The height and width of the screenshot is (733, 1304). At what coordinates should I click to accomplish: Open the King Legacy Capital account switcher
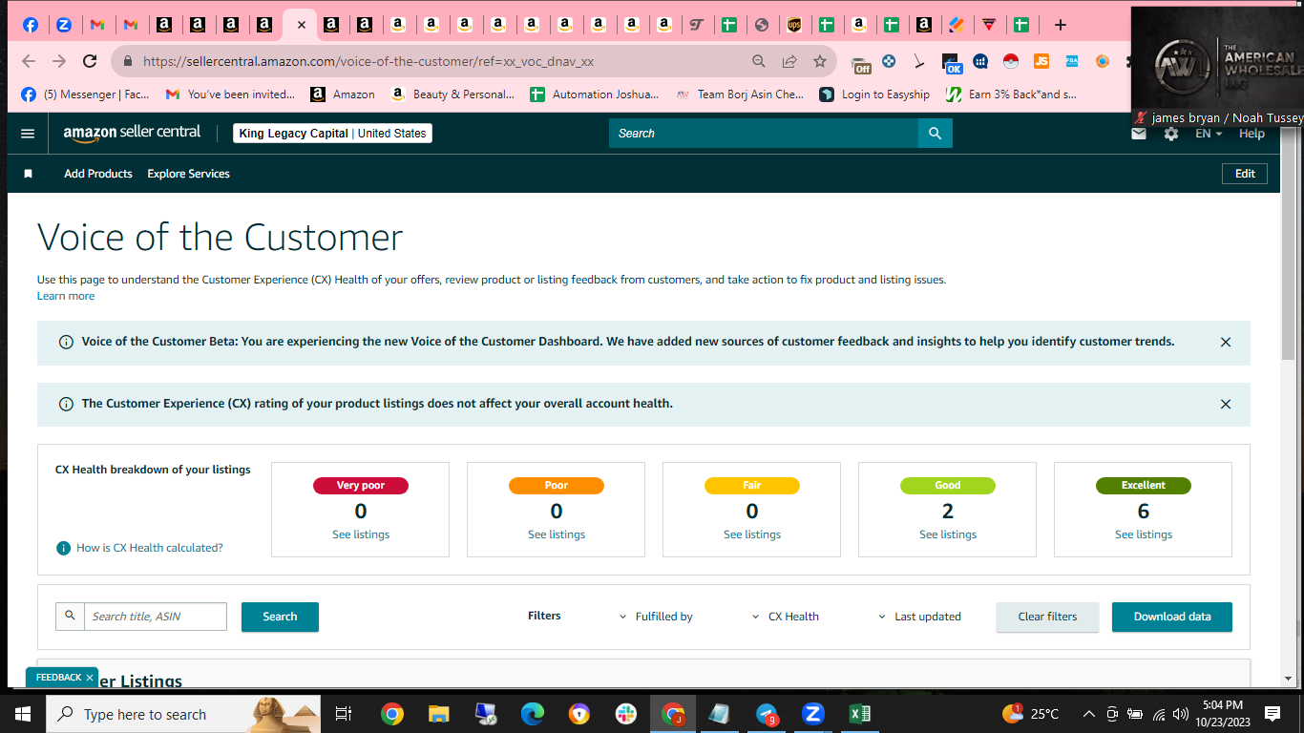point(332,134)
